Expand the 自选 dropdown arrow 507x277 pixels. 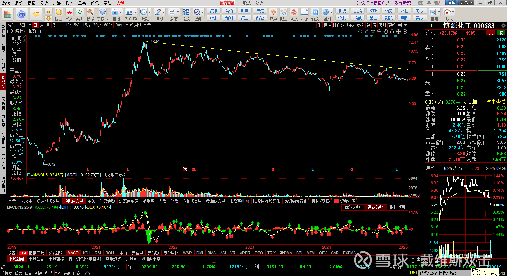tap(120, 12)
